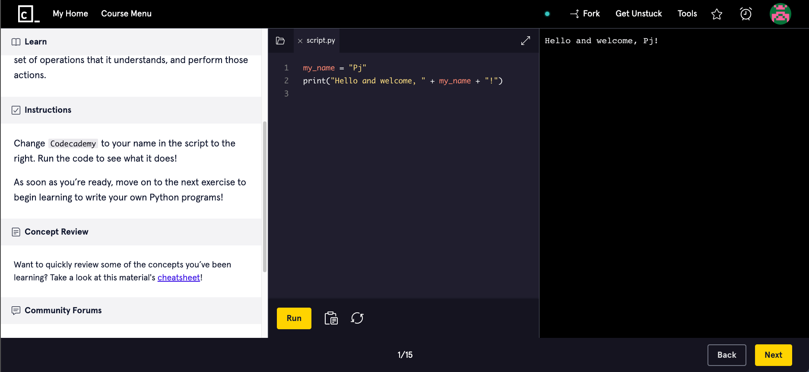Viewport: 809px width, 372px height.
Task: Click the Community Forums chat icon
Action: click(x=16, y=311)
